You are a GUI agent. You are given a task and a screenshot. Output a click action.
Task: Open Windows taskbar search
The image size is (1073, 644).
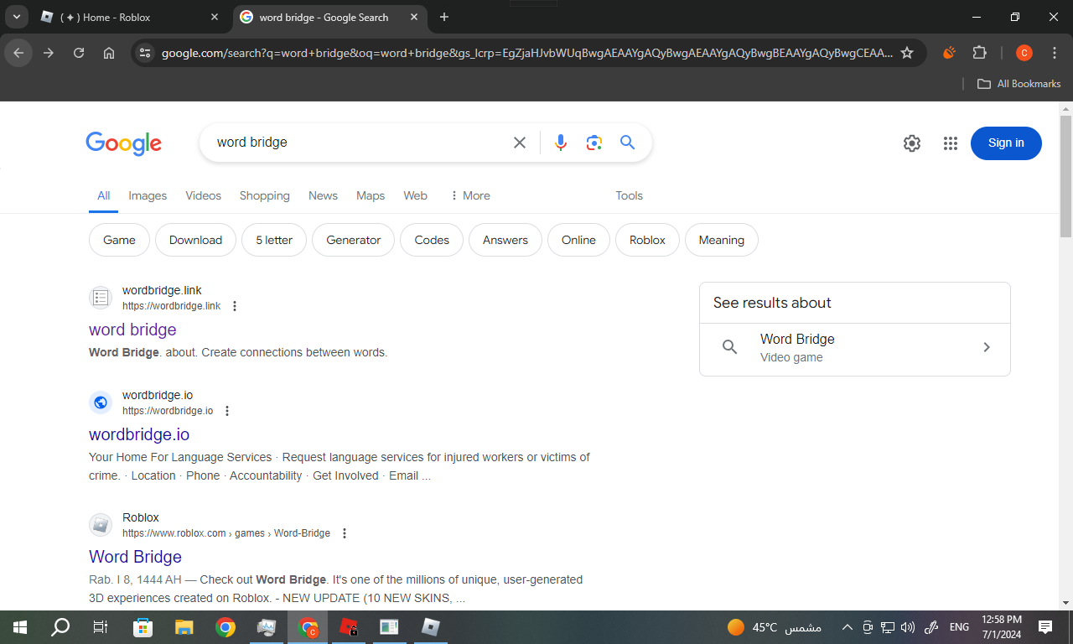tap(60, 627)
